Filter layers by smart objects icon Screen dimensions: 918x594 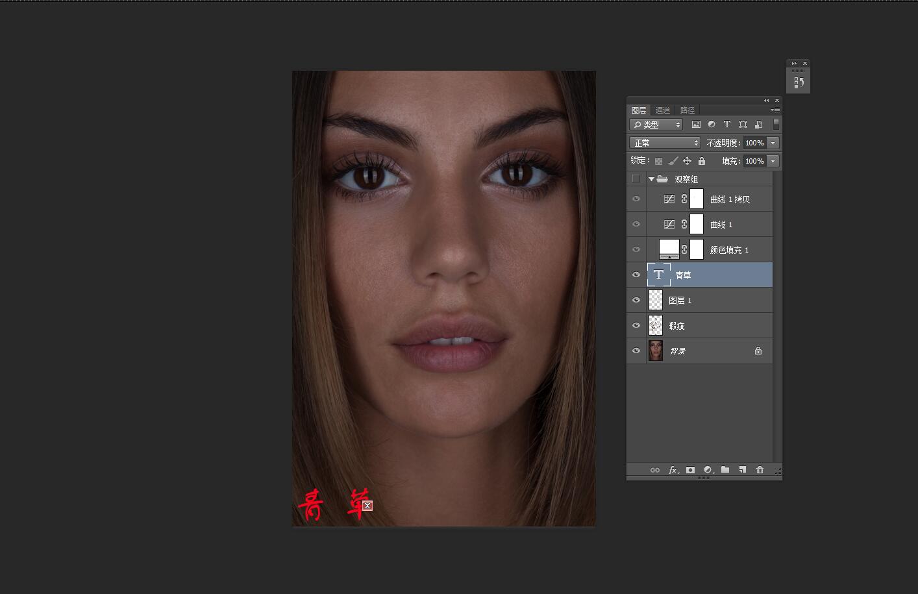[x=758, y=125]
